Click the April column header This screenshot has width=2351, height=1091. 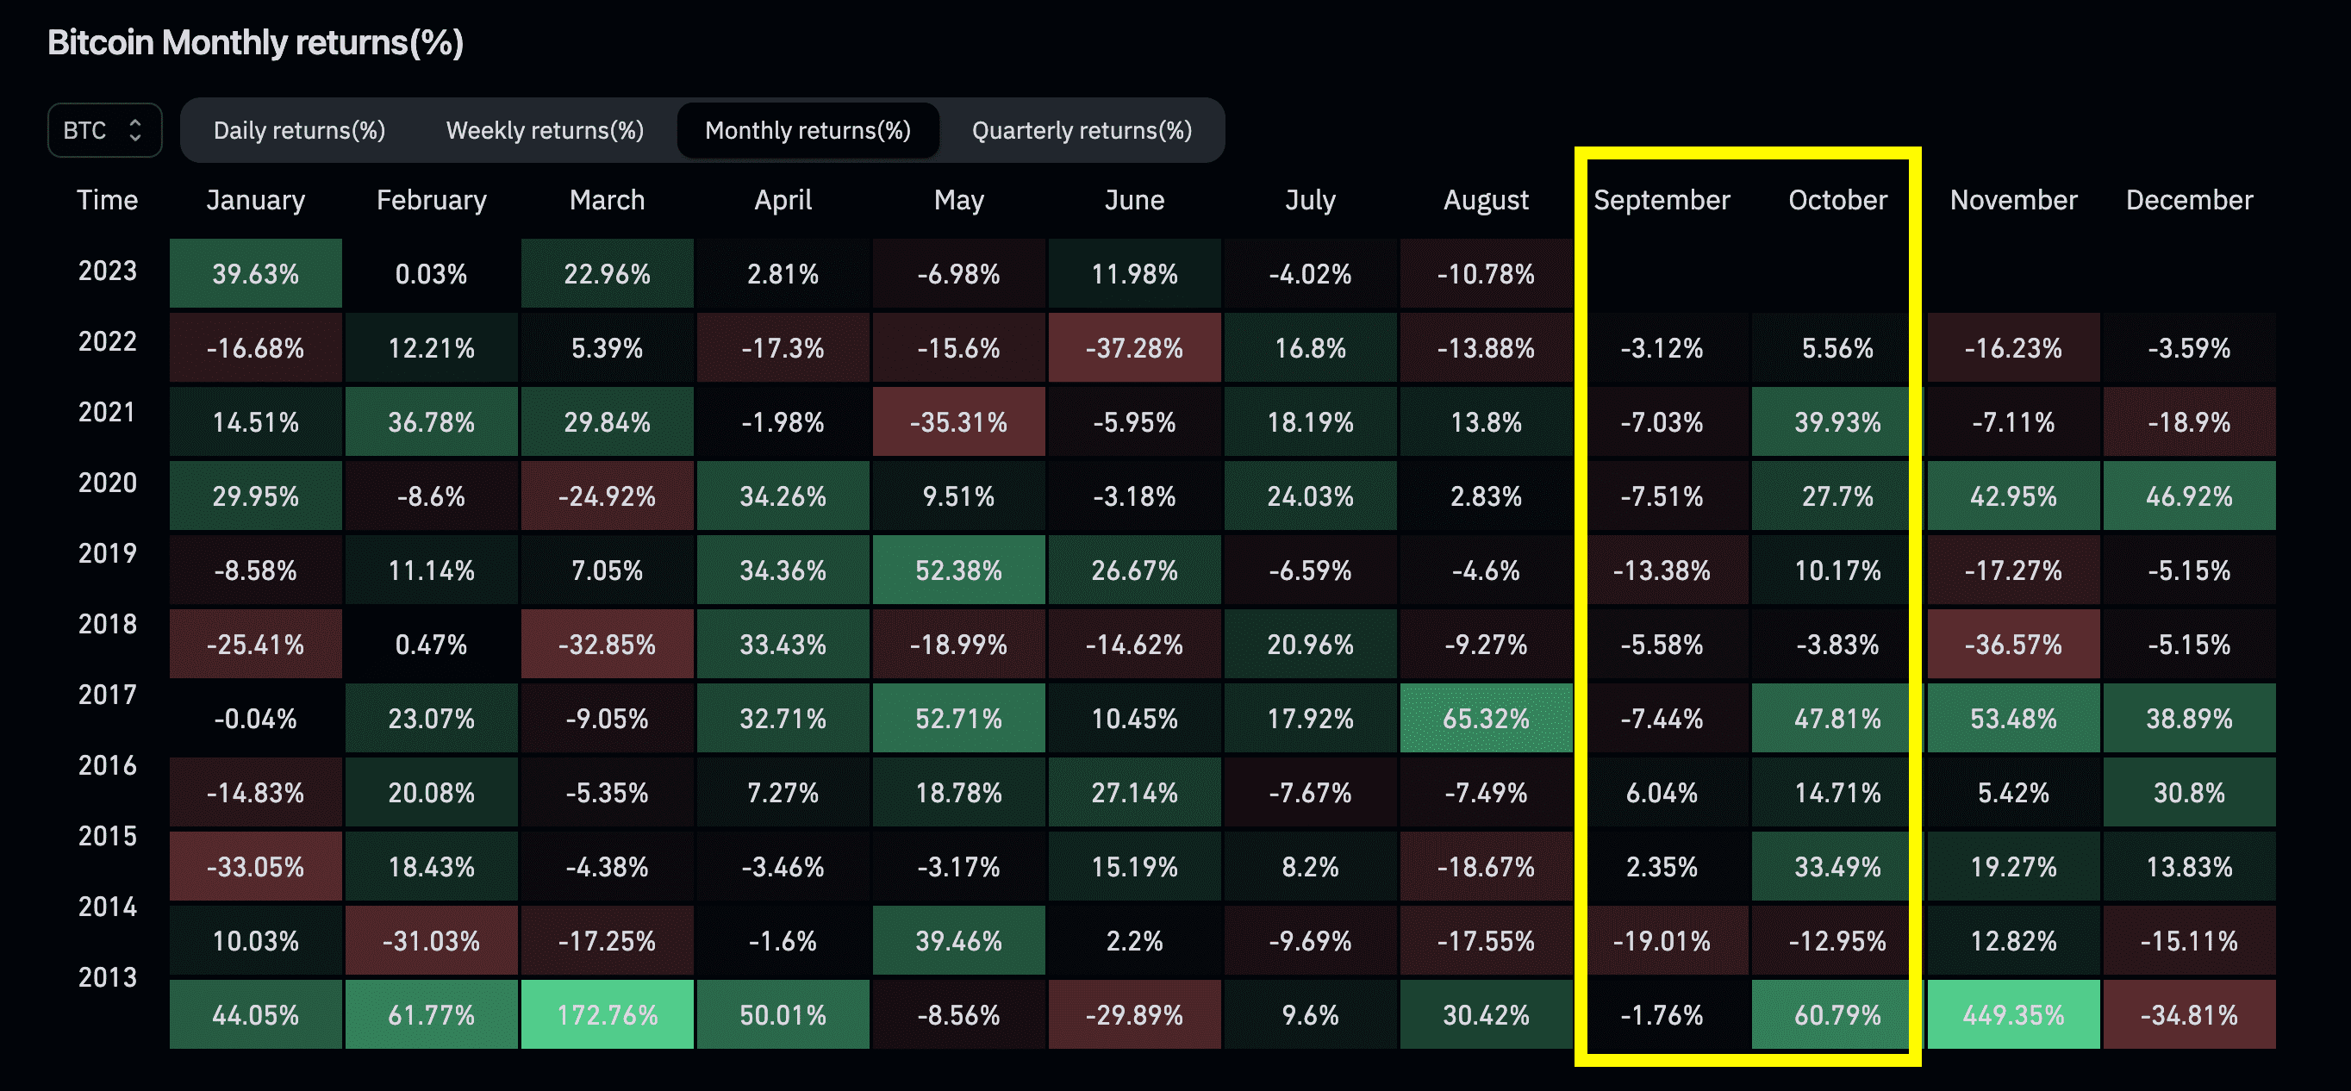tap(783, 200)
